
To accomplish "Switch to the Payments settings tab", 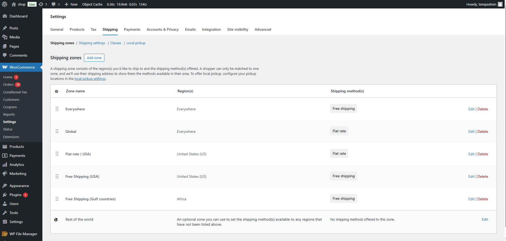I will coord(132,29).
